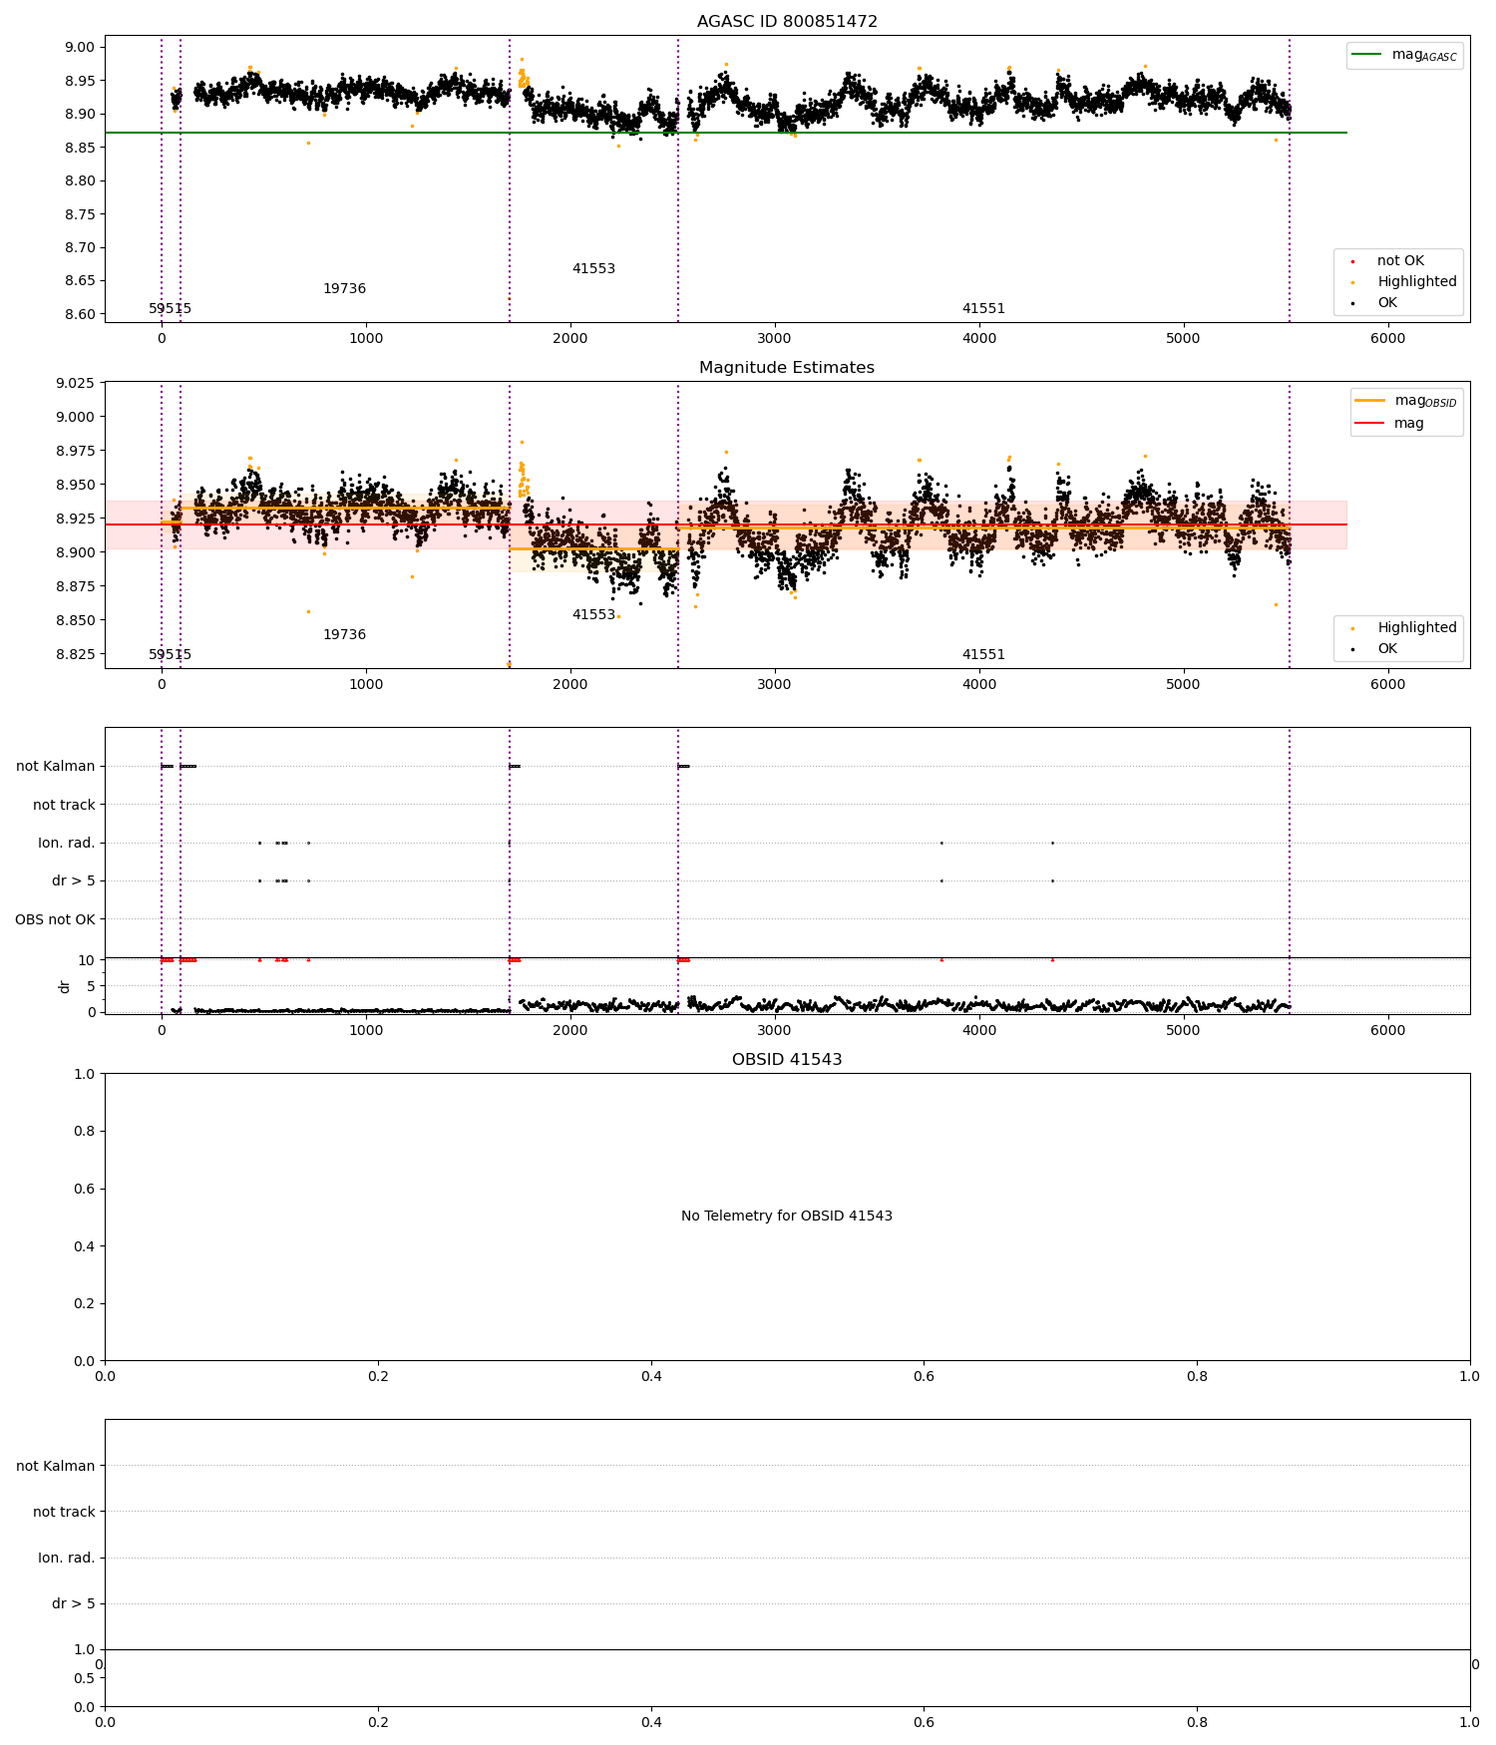This screenshot has height=1745, width=1496.
Task: Click the OBSID 41551 label in Magnitude Estimates
Action: pos(983,655)
